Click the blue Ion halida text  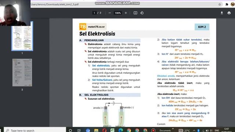(167, 106)
